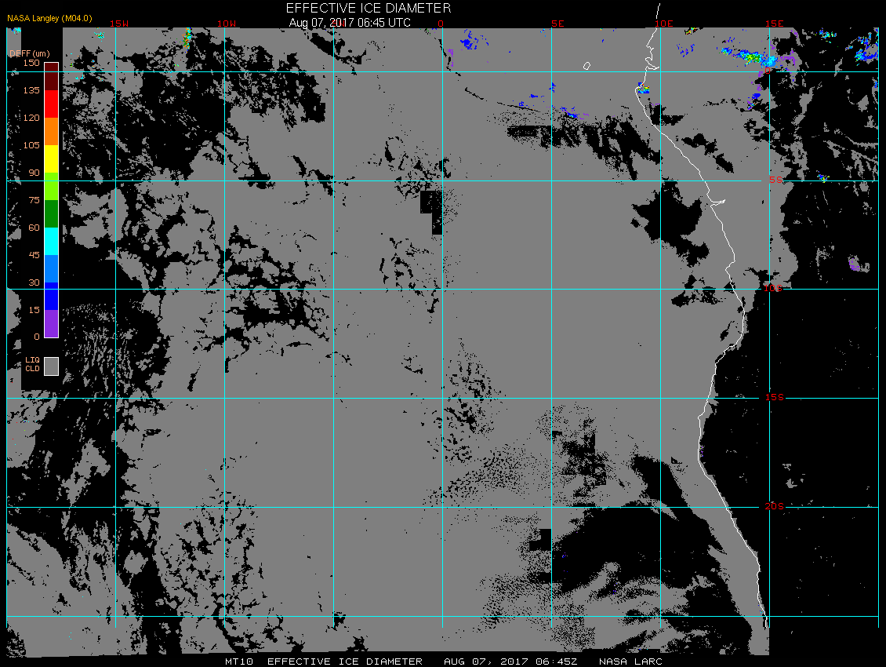The height and width of the screenshot is (667, 886).
Task: Select the red color band in the legend
Action: pyautogui.click(x=52, y=104)
